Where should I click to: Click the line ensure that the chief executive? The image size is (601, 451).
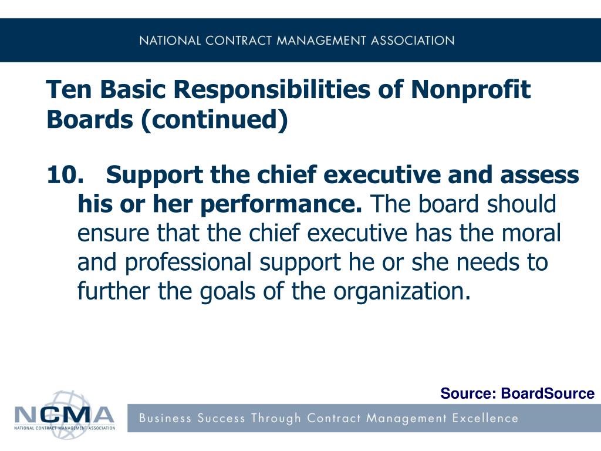pos(319,233)
